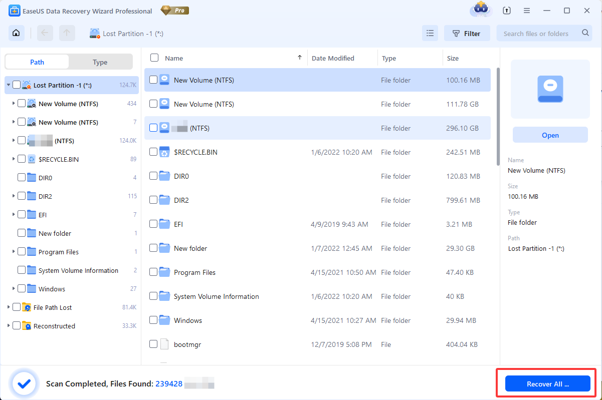Switch the list view mode icon
Viewport: 602px width, 400px height.
pos(430,34)
